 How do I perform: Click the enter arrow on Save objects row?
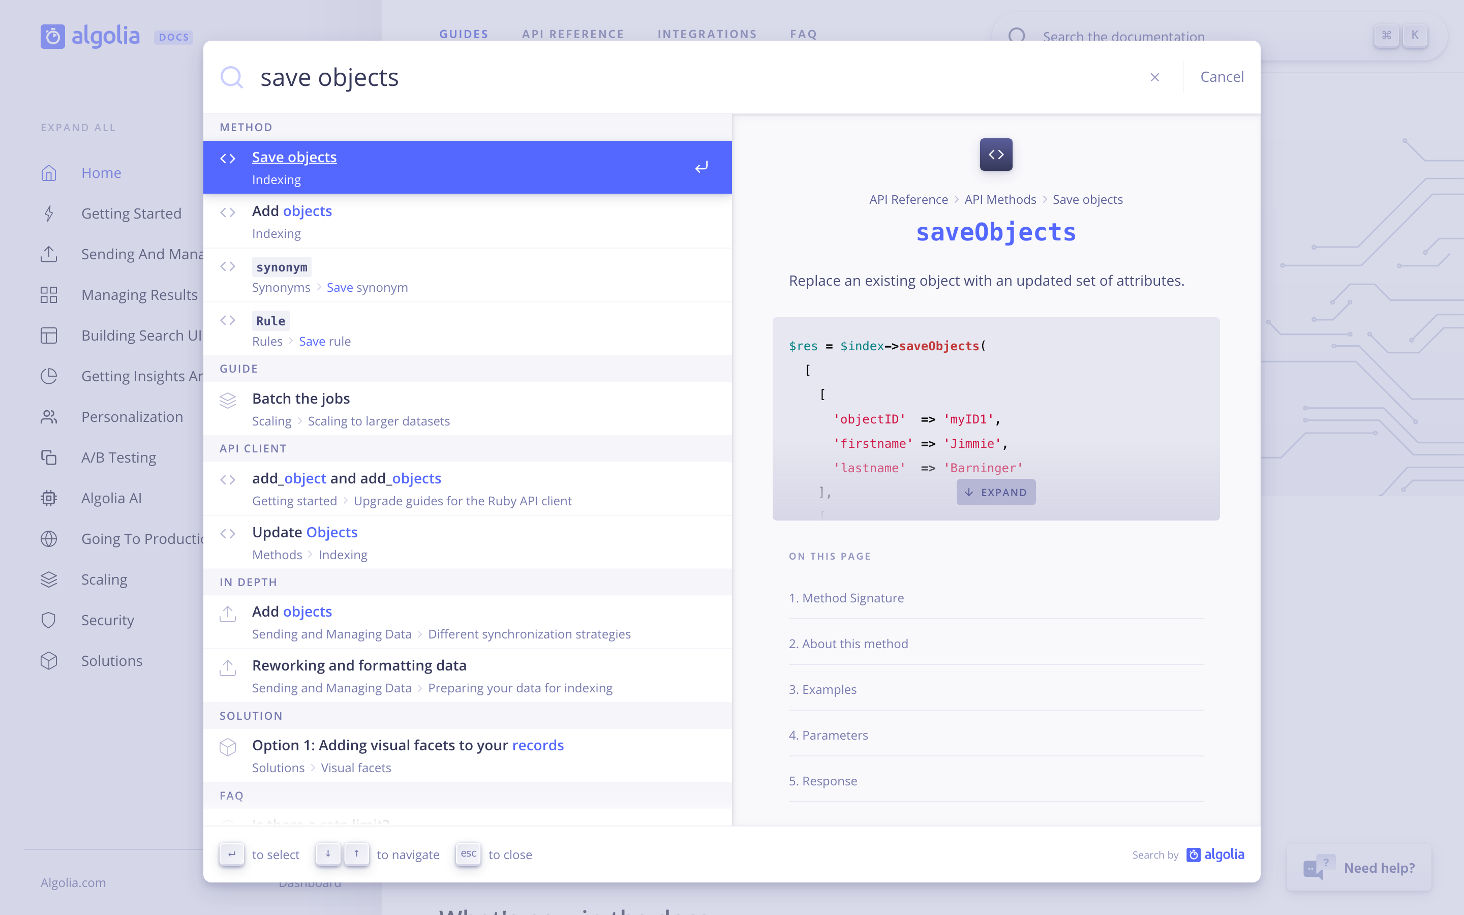(701, 167)
